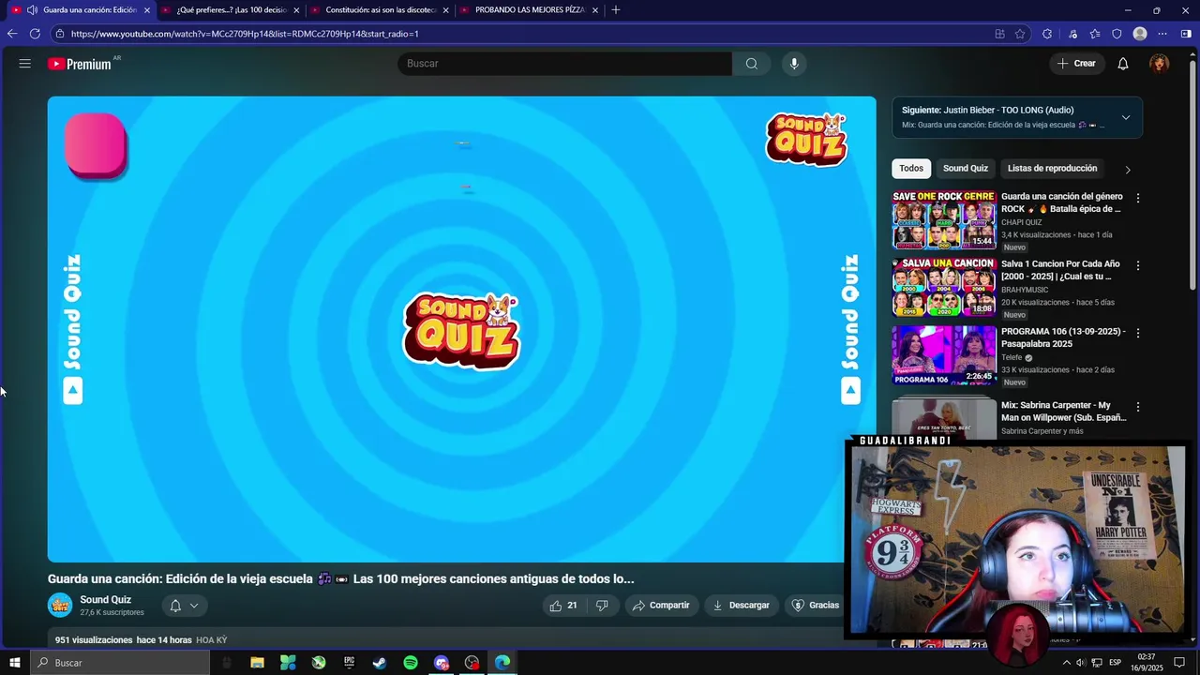Open subscription notification bell dropdown
Screen dimensions: 1200x675
click(185, 606)
